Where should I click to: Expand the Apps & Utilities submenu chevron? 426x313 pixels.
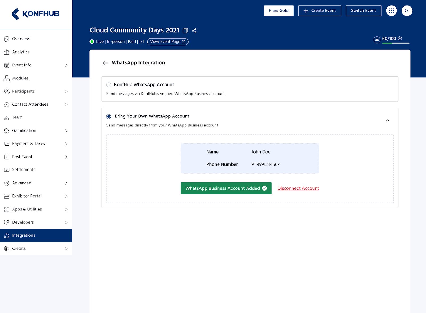(66, 209)
